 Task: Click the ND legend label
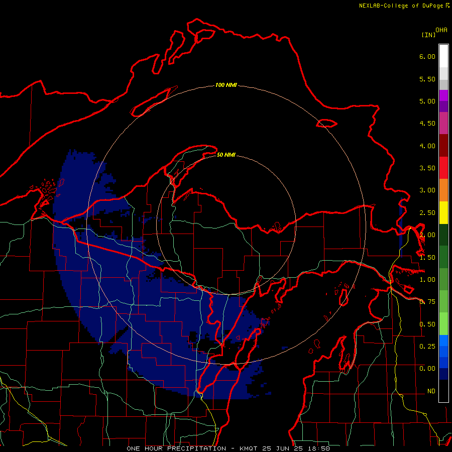(x=431, y=391)
